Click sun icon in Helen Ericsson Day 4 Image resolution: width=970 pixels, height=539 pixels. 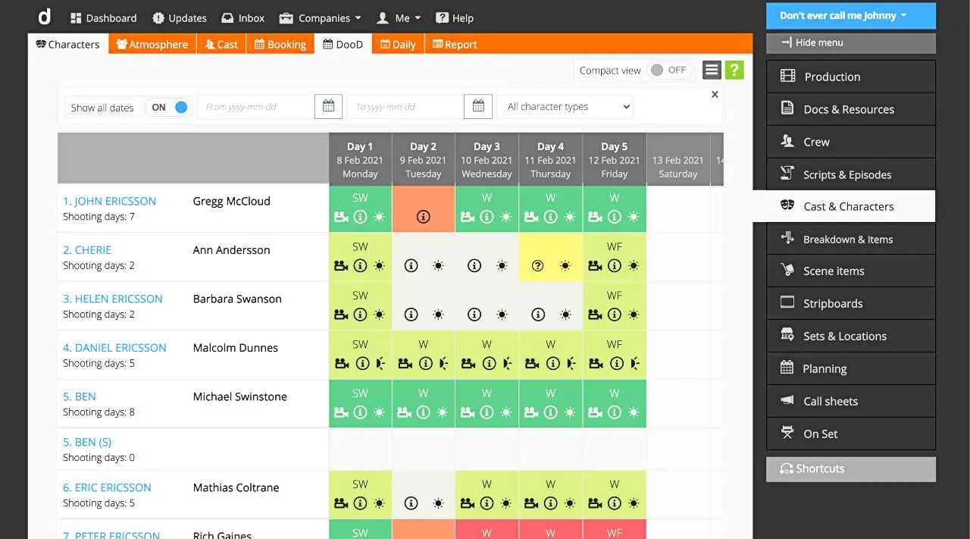[565, 315]
